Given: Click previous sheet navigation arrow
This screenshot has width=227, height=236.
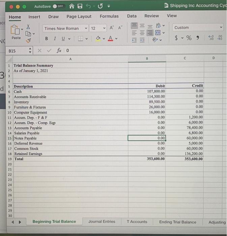Looking at the screenshot, I should tap(12, 222).
